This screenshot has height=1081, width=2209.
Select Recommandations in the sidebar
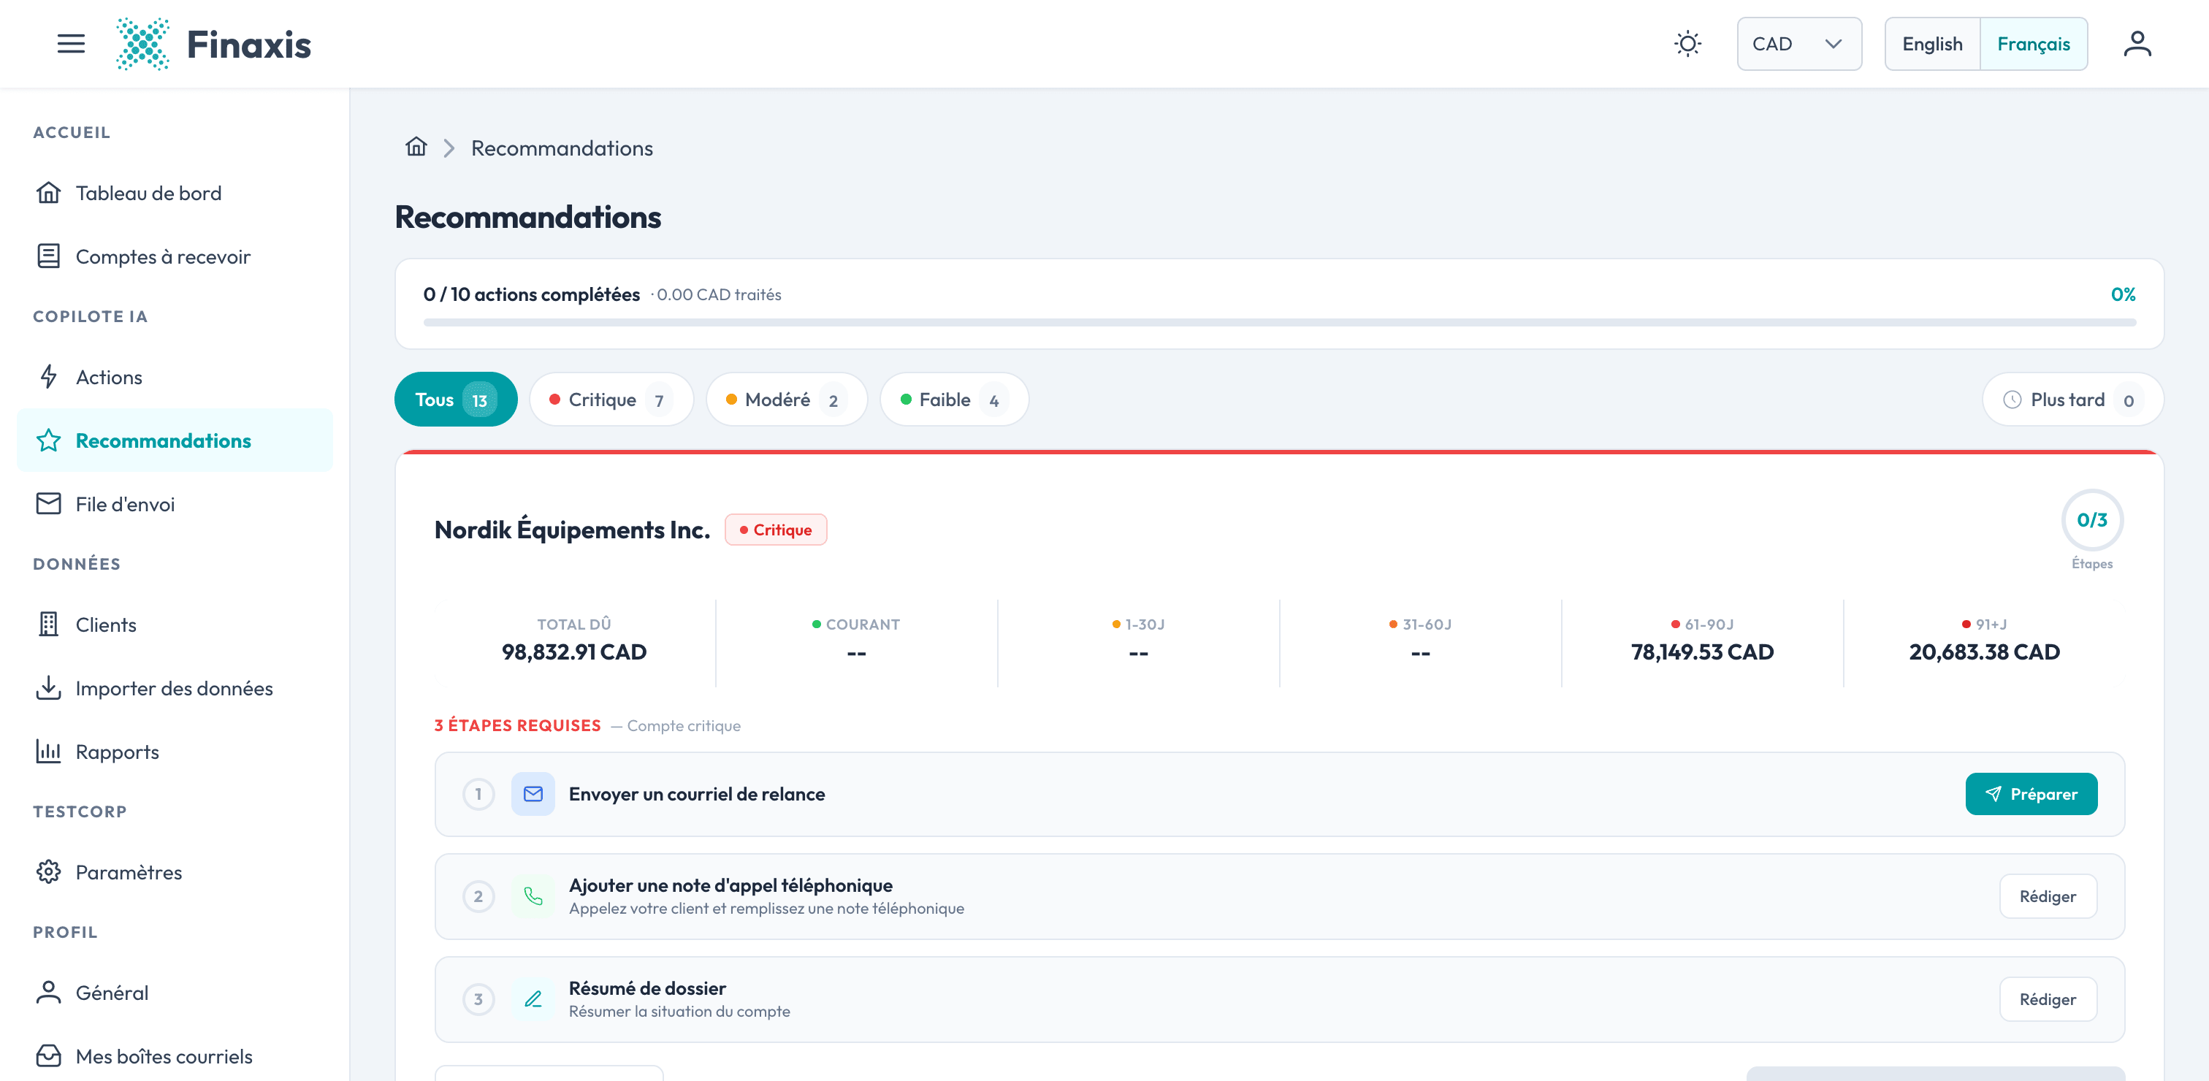[x=175, y=440]
